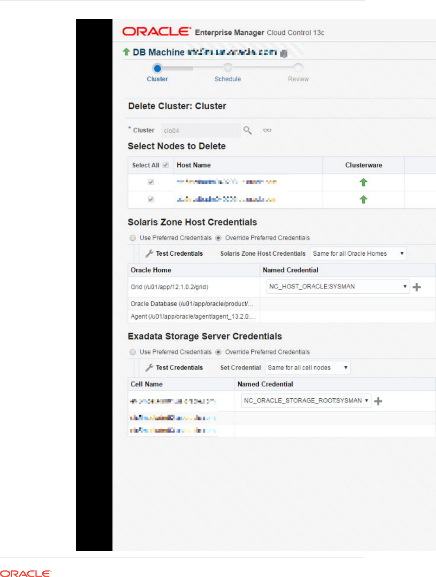Click the DB Machine up status arrow

point(126,52)
